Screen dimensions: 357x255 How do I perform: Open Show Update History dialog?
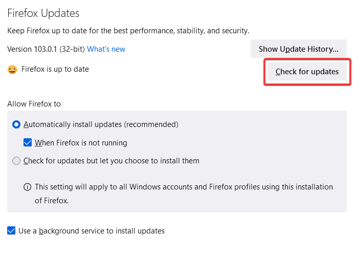[x=299, y=49]
